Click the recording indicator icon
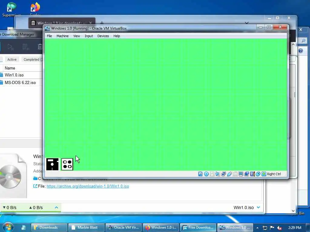The image size is (310, 232). tap(246, 174)
